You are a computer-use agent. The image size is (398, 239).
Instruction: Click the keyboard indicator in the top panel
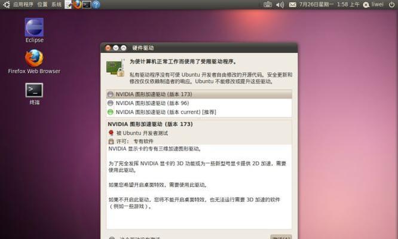coord(268,5)
